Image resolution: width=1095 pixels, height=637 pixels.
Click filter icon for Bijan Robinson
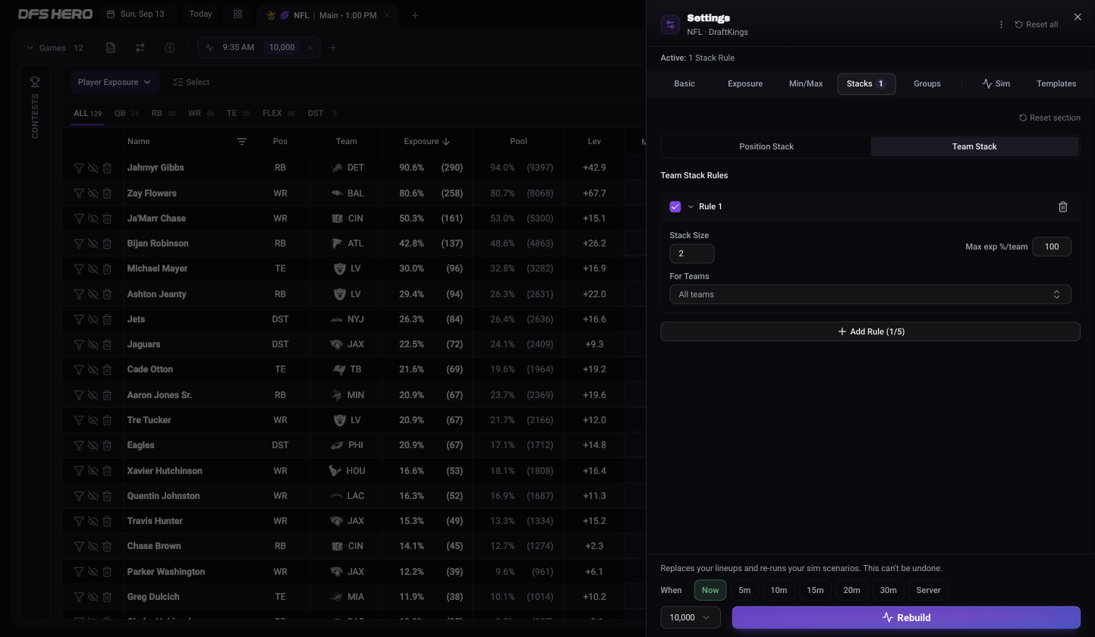pyautogui.click(x=79, y=243)
